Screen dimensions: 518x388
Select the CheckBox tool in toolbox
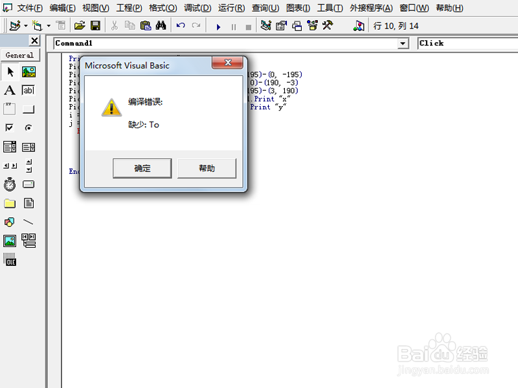click(x=9, y=127)
